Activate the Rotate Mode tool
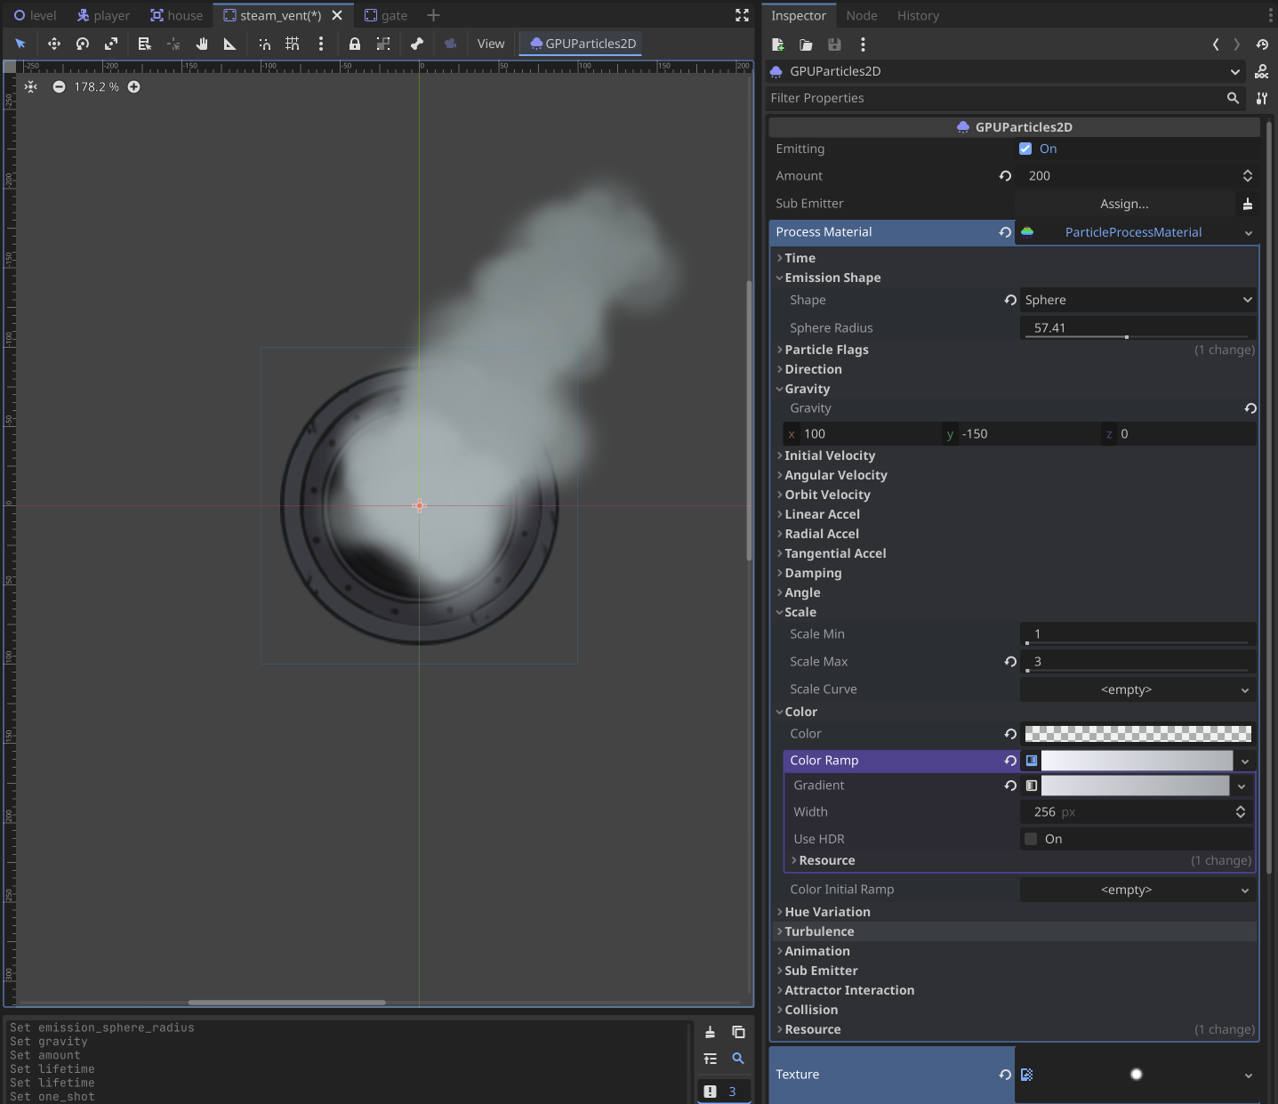 [x=83, y=44]
